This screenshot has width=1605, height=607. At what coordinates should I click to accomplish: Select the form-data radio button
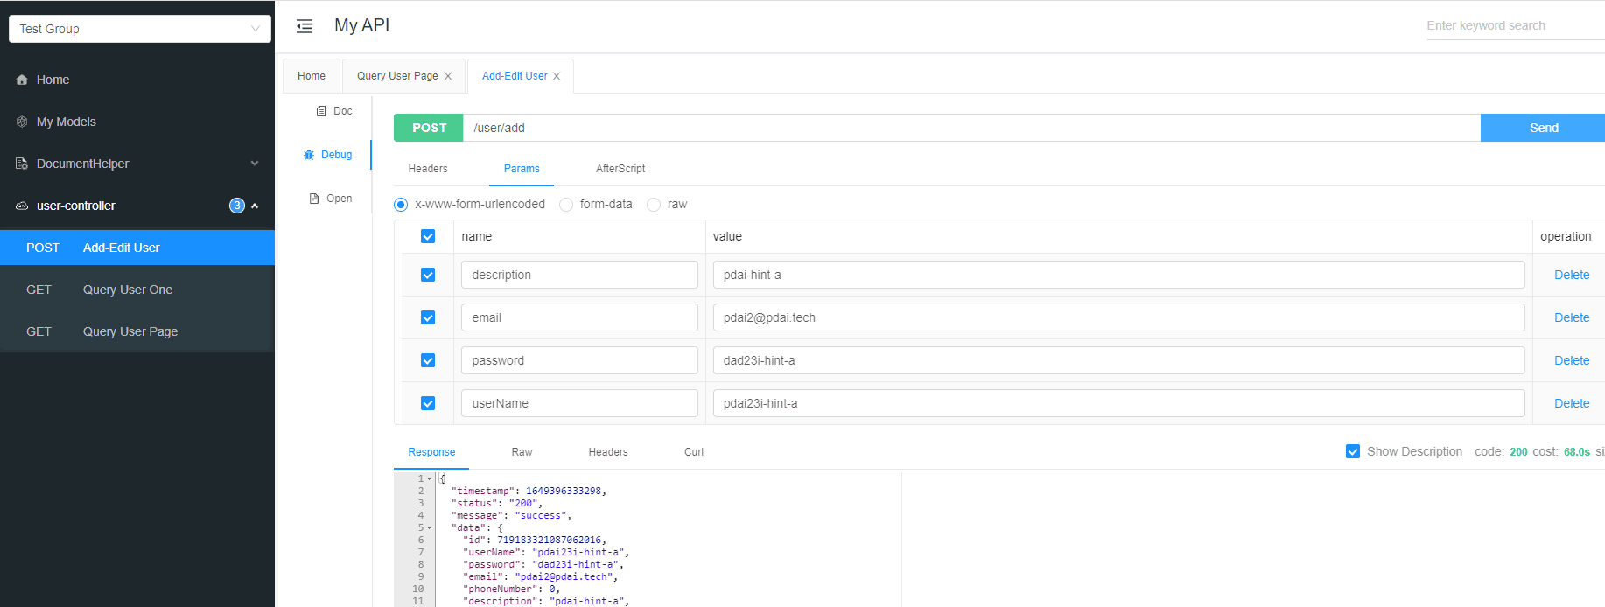(566, 205)
